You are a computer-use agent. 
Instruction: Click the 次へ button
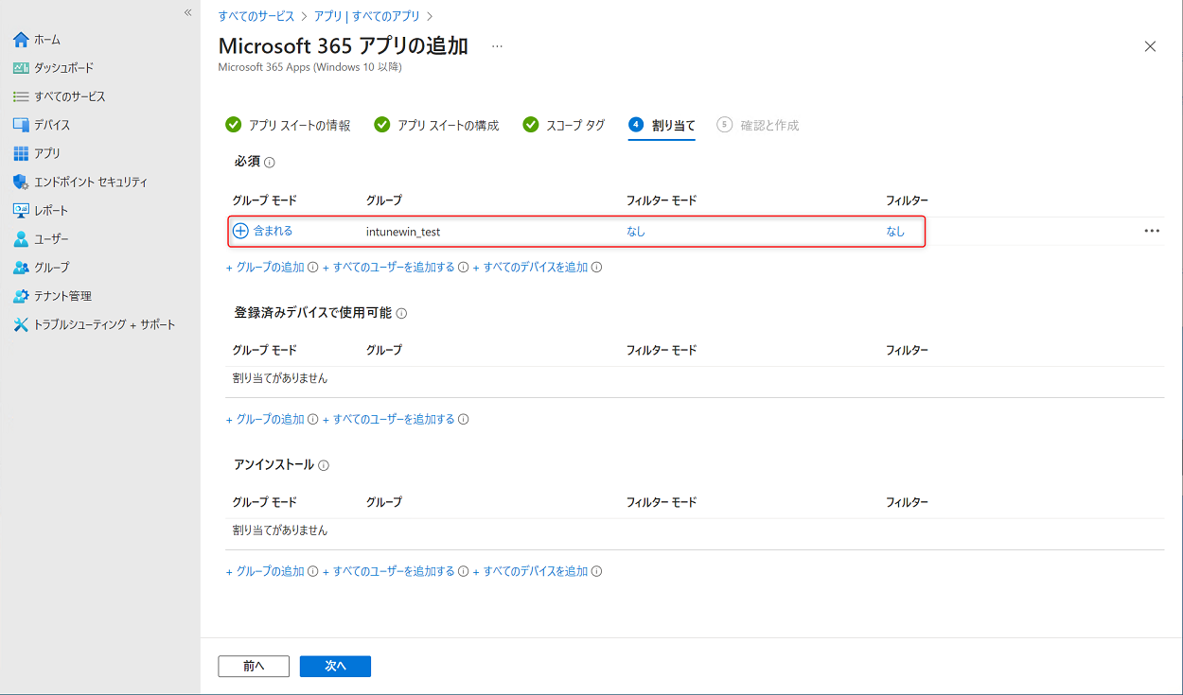pyautogui.click(x=335, y=666)
